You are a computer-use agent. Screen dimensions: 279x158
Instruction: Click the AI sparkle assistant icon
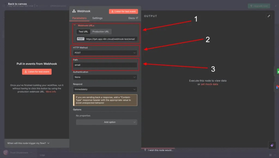[272, 145]
